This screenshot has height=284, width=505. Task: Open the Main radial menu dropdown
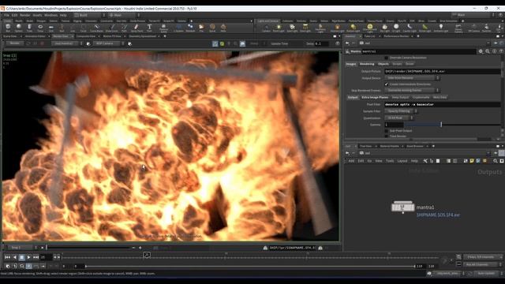(x=124, y=15)
